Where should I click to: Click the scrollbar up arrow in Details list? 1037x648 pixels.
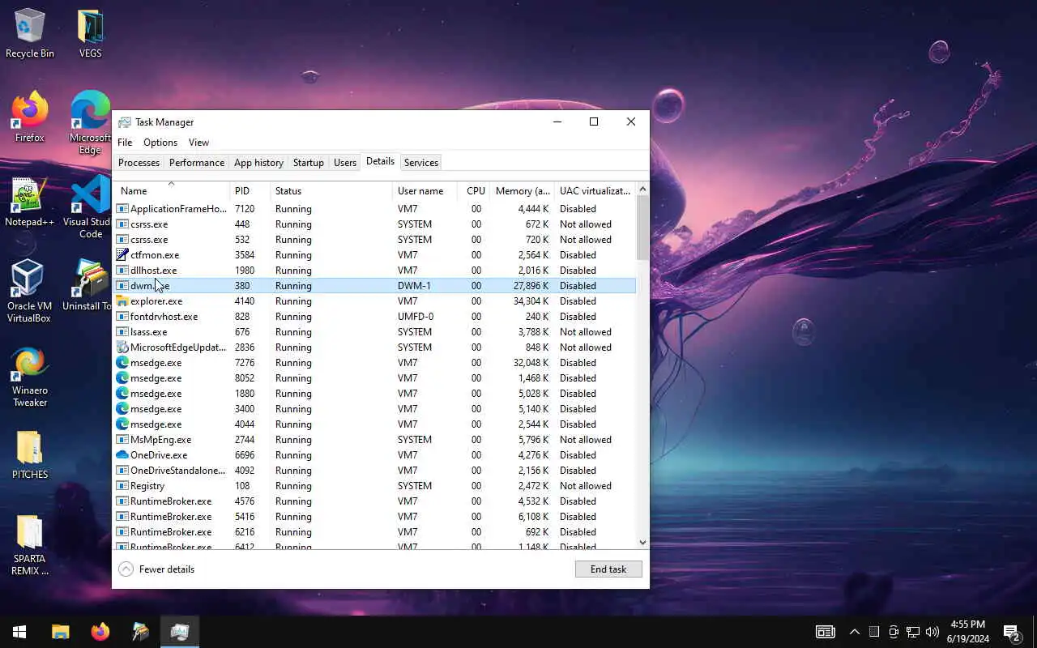(643, 190)
